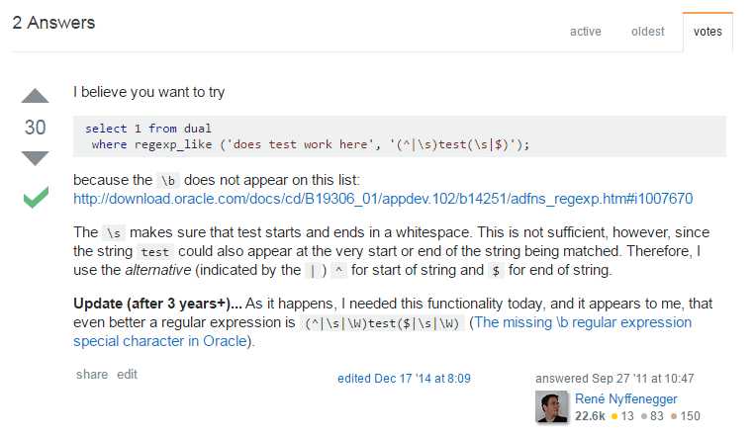Image resolution: width=755 pixels, height=439 pixels.
Task: Click the green accepted answer checkmark
Action: point(35,198)
